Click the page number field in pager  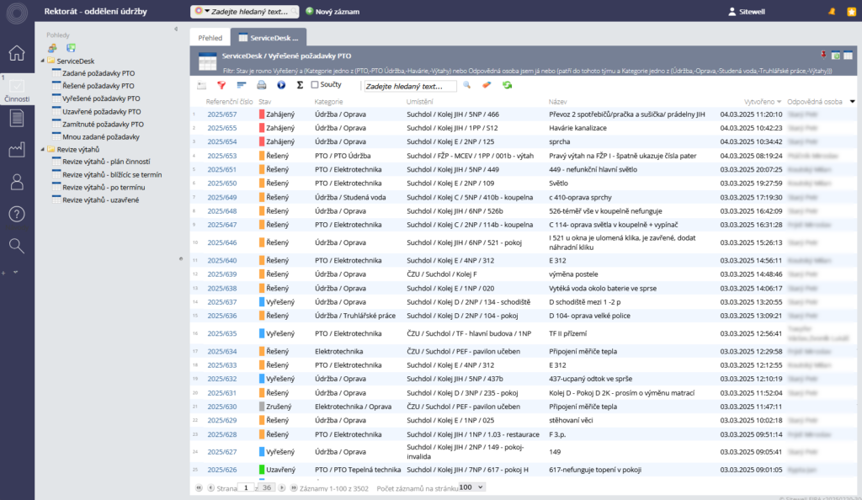tap(246, 487)
